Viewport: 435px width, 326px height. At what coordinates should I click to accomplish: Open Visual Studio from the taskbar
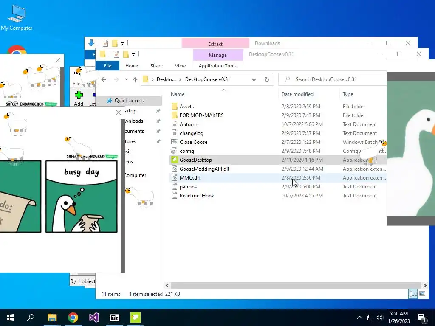(x=94, y=318)
